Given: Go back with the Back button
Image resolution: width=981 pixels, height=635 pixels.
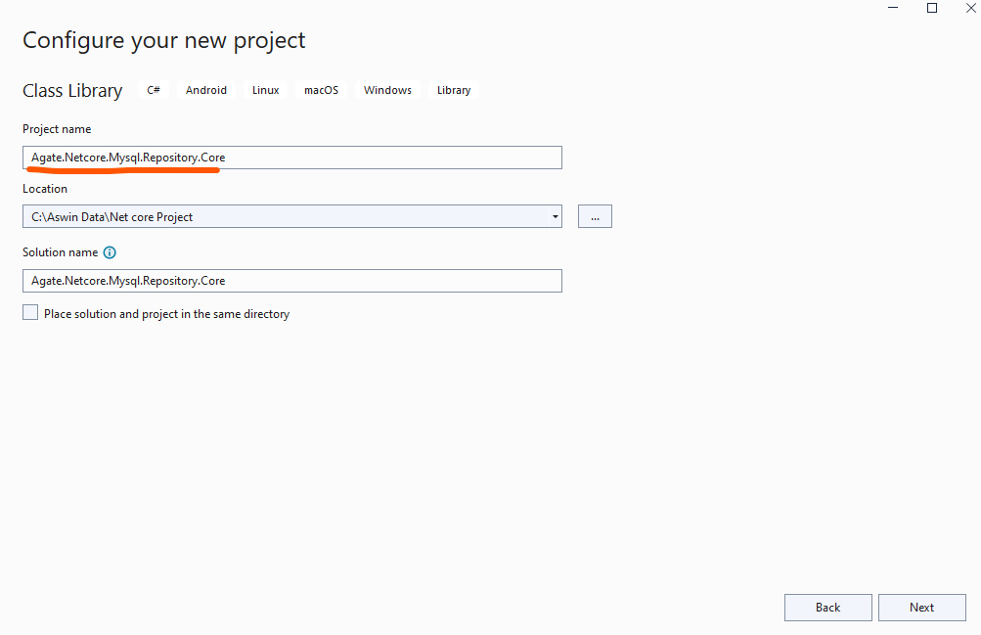Looking at the screenshot, I should tap(827, 608).
